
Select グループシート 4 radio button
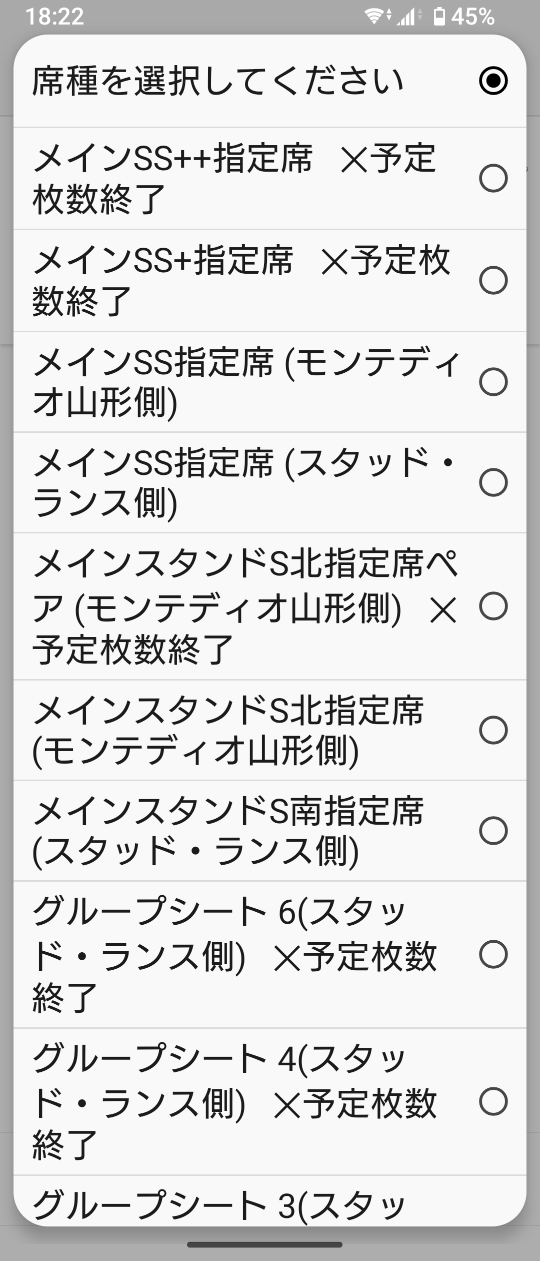pyautogui.click(x=493, y=1101)
